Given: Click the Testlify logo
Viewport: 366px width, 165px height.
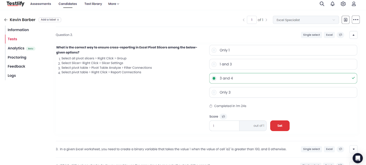Looking at the screenshot, I should point(16,4).
